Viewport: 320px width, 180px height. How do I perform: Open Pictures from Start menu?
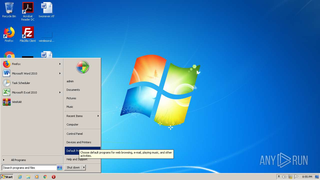tap(82, 98)
